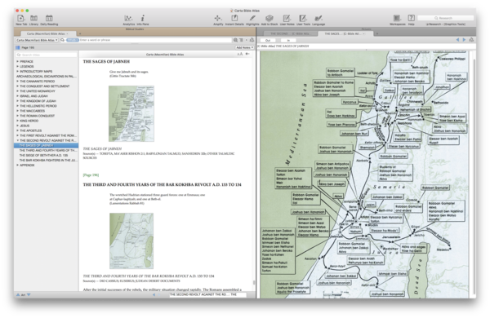The image size is (490, 318).
Task: Open the Sages of Jabneh map thumbnail
Action: click(131, 113)
